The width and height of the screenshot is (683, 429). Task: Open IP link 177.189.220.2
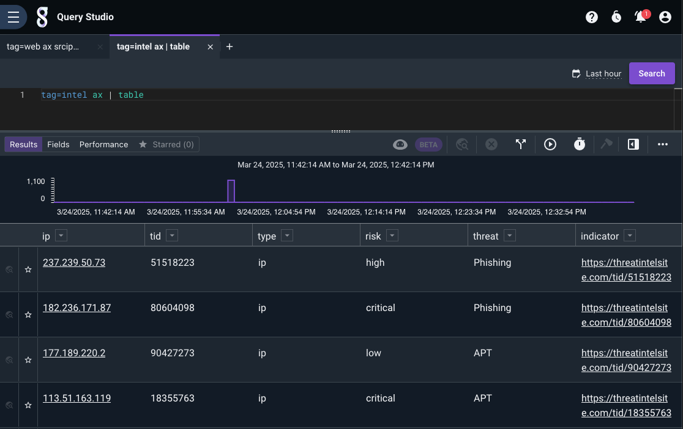tap(74, 353)
